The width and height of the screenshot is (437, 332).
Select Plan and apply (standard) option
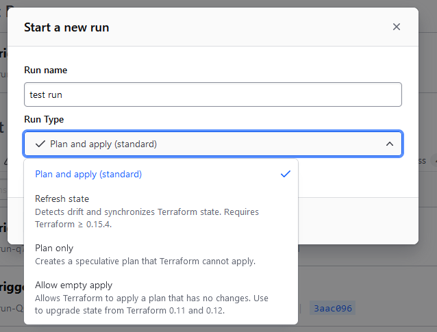click(88, 174)
